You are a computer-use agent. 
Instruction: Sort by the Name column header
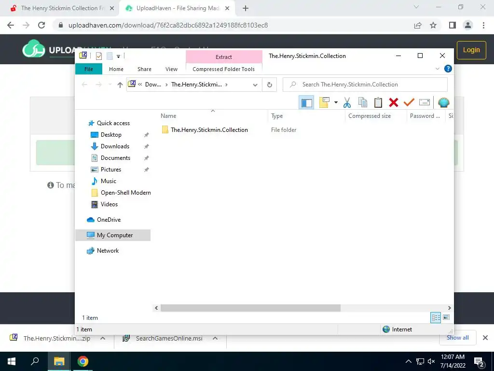[168, 116]
